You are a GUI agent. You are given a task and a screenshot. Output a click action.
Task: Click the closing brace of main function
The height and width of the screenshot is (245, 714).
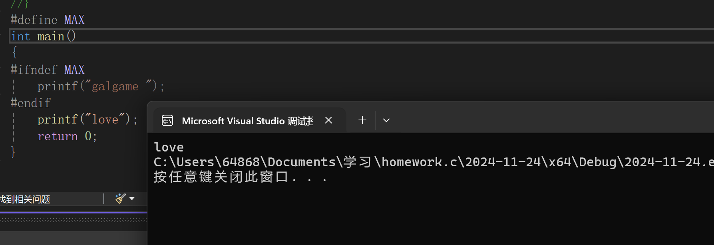click(13, 152)
